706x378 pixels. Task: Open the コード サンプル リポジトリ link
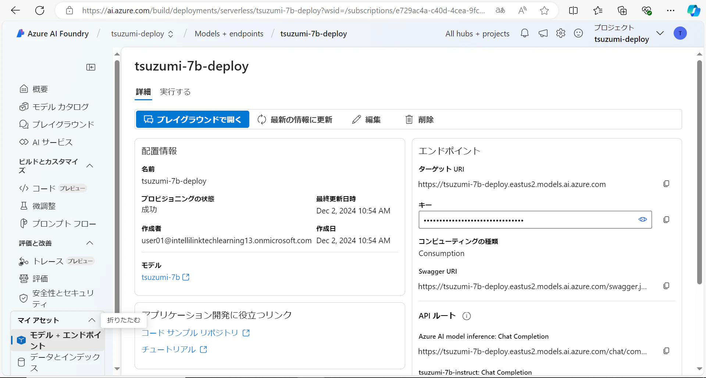(x=196, y=333)
